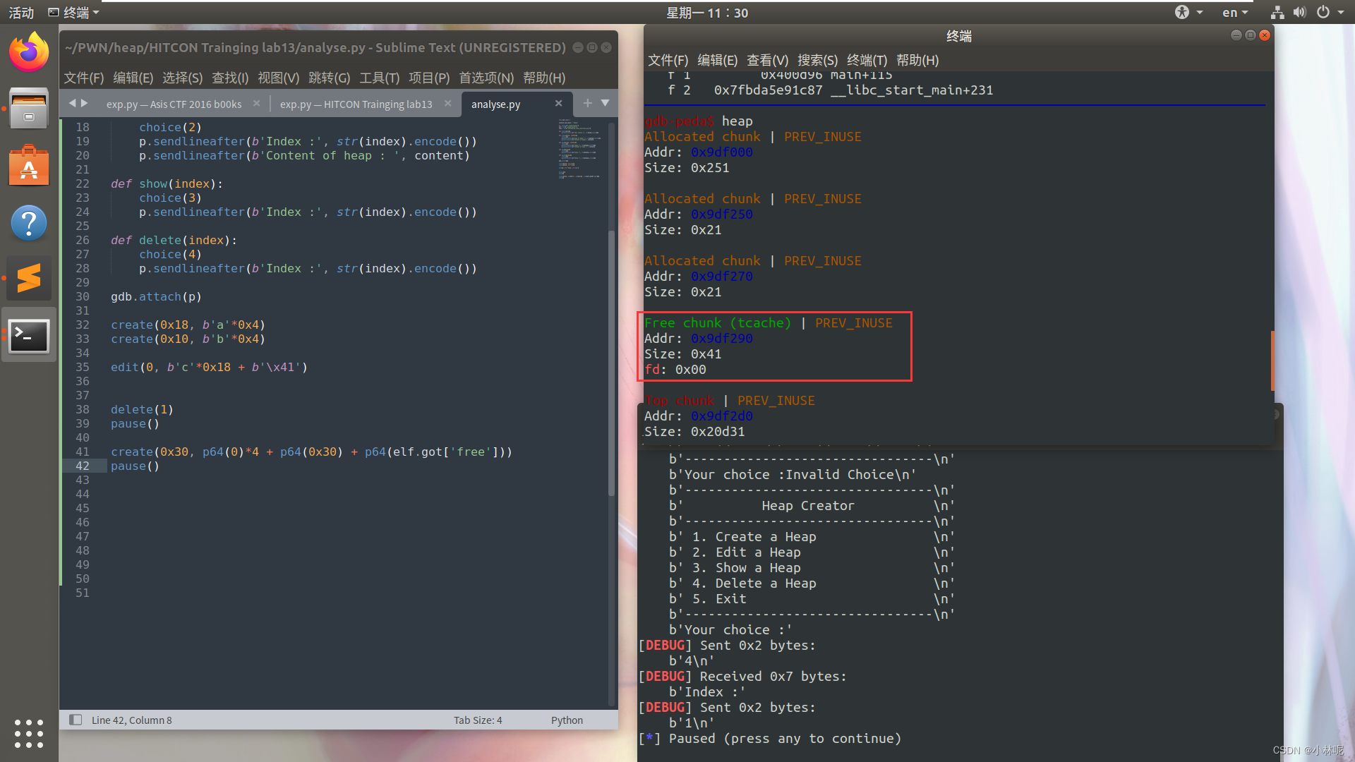
Task: Open the Help application from the dock
Action: tap(28, 222)
